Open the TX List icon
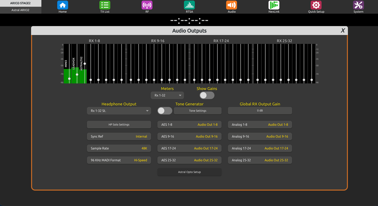The height and width of the screenshot is (206, 378). (105, 5)
